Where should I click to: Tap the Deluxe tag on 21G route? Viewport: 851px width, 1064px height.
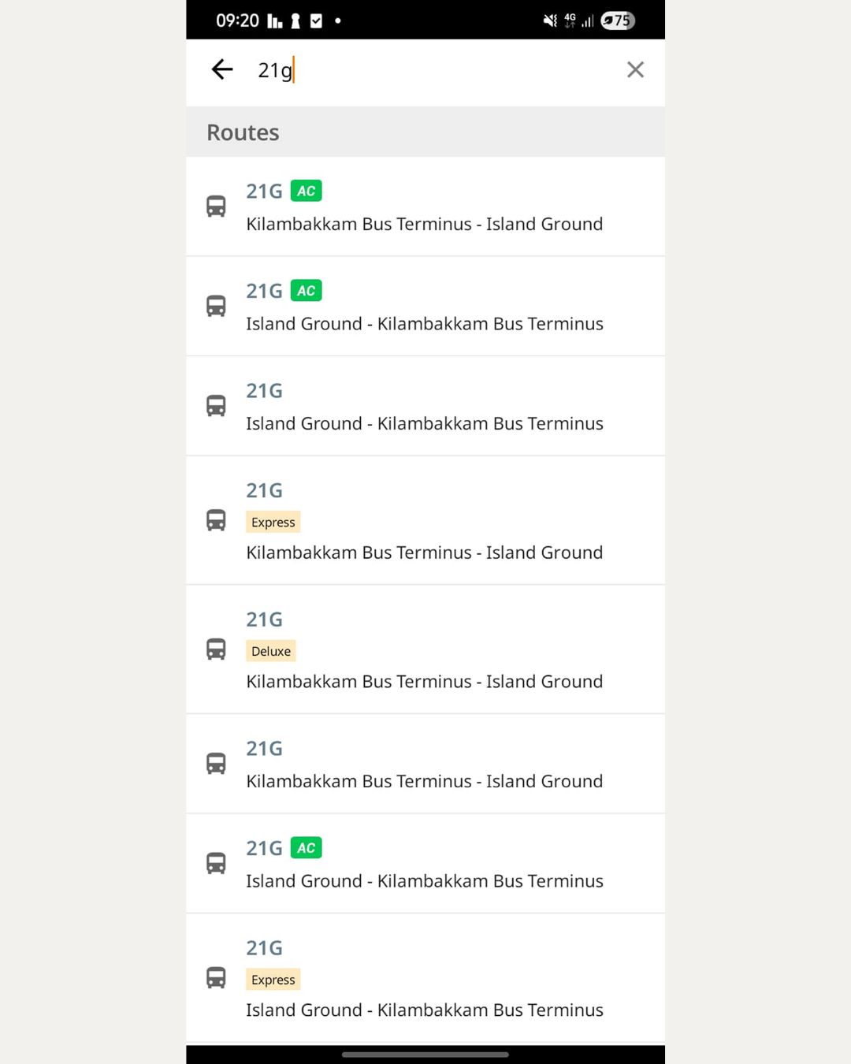(271, 651)
